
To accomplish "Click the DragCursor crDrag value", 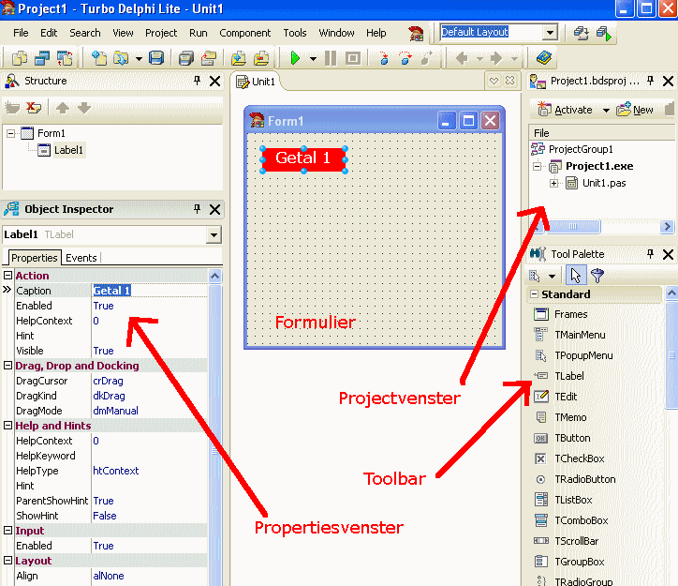I will tap(150, 381).
